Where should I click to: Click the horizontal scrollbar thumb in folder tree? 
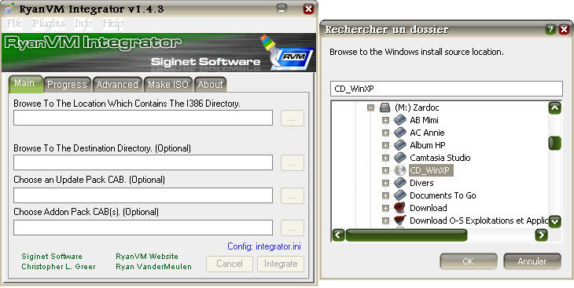[407, 235]
